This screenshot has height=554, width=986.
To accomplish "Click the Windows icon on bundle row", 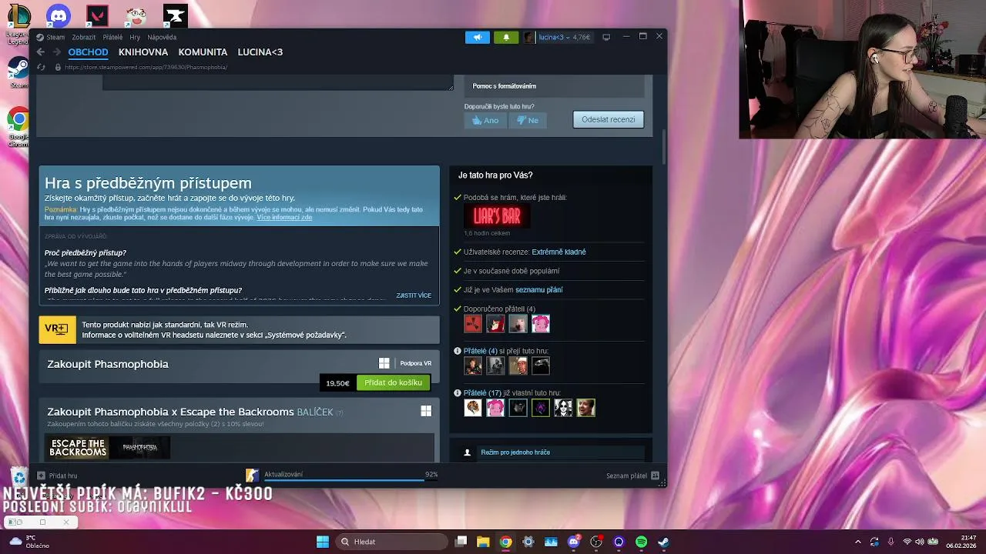I will click(426, 411).
